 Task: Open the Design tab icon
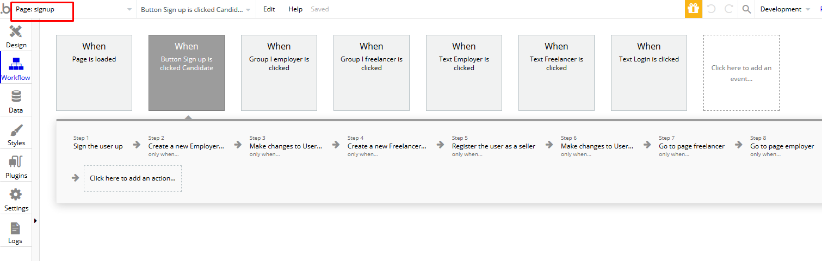16,31
